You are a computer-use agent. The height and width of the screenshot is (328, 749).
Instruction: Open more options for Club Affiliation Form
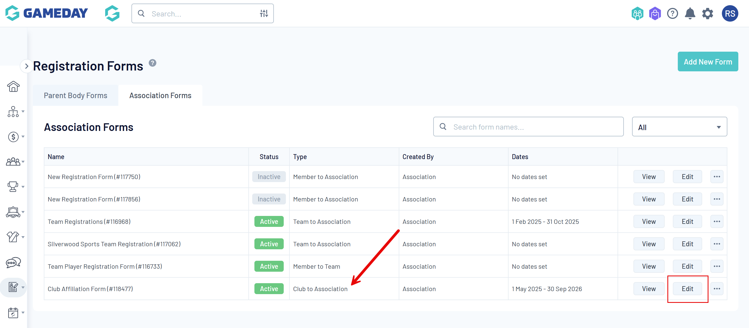pyautogui.click(x=717, y=289)
